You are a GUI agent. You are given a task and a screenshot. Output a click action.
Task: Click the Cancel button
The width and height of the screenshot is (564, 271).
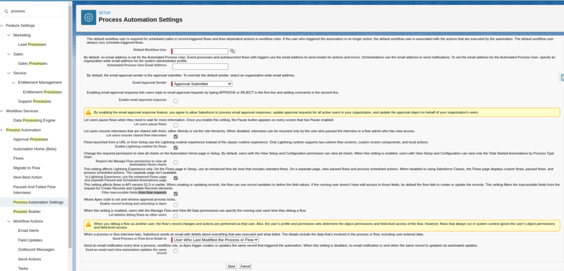(x=245, y=266)
